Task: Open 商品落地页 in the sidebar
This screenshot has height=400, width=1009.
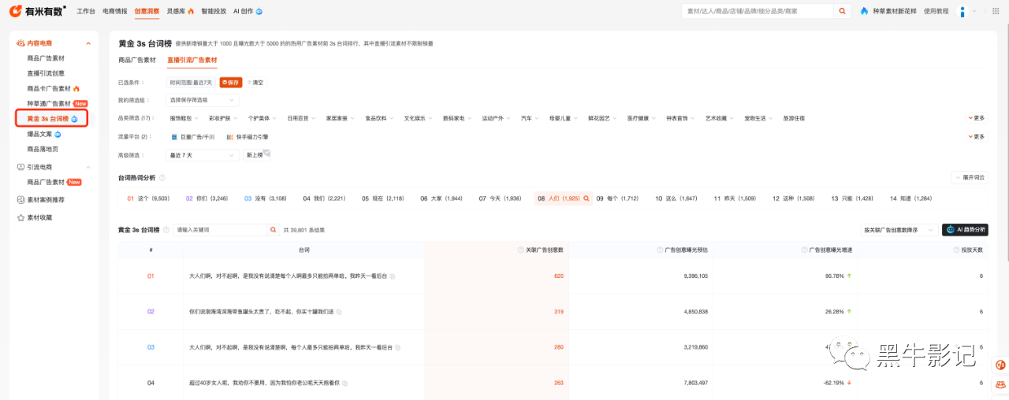Action: 43,149
